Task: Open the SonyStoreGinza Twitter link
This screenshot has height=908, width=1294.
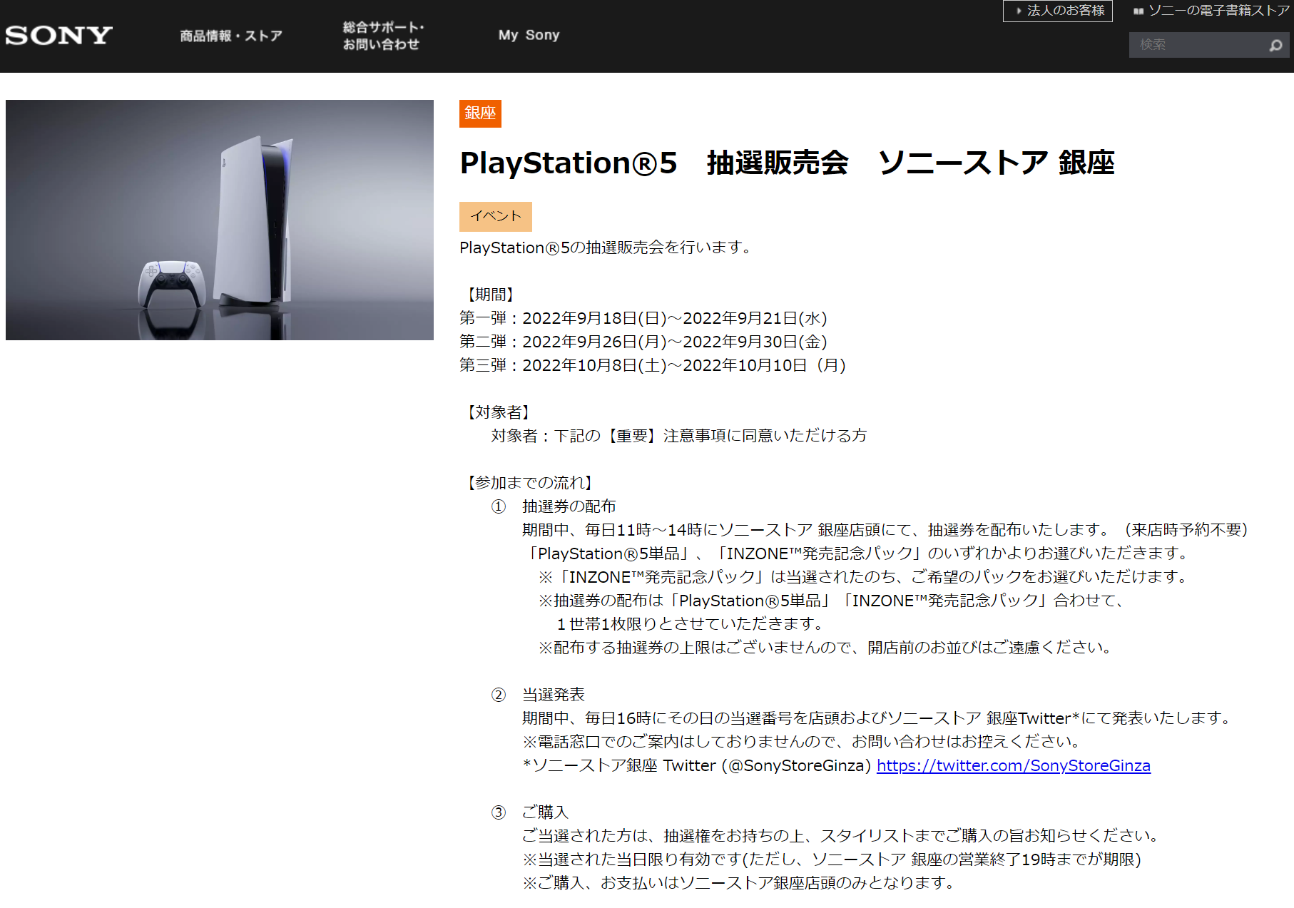Action: point(1013,765)
